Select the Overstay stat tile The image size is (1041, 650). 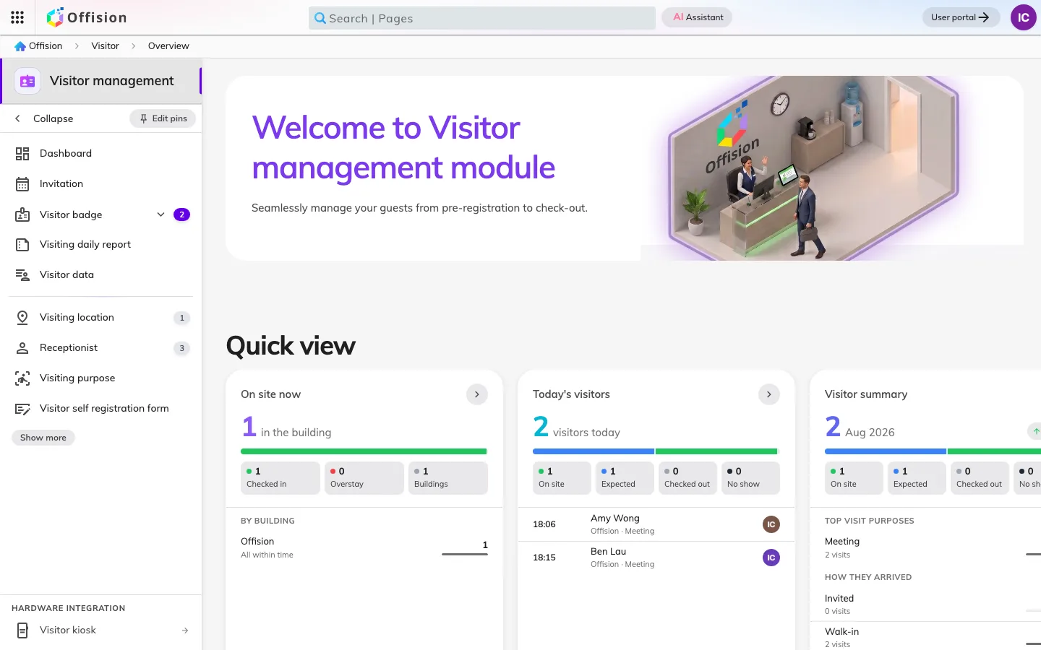pyautogui.click(x=364, y=478)
